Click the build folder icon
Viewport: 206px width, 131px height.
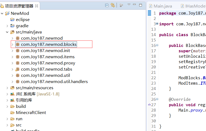pyautogui.click(x=12, y=106)
